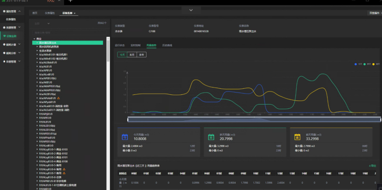Viewport: 382px width, 190px height.
Task: Toggle the 昨天 green legend series
Action: pyautogui.click(x=367, y=64)
